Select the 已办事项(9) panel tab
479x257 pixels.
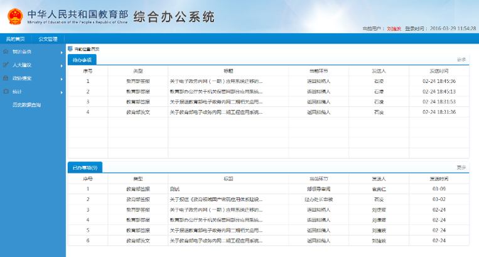(85, 168)
